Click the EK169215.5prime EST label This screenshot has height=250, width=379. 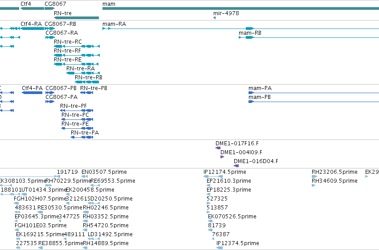40,235
